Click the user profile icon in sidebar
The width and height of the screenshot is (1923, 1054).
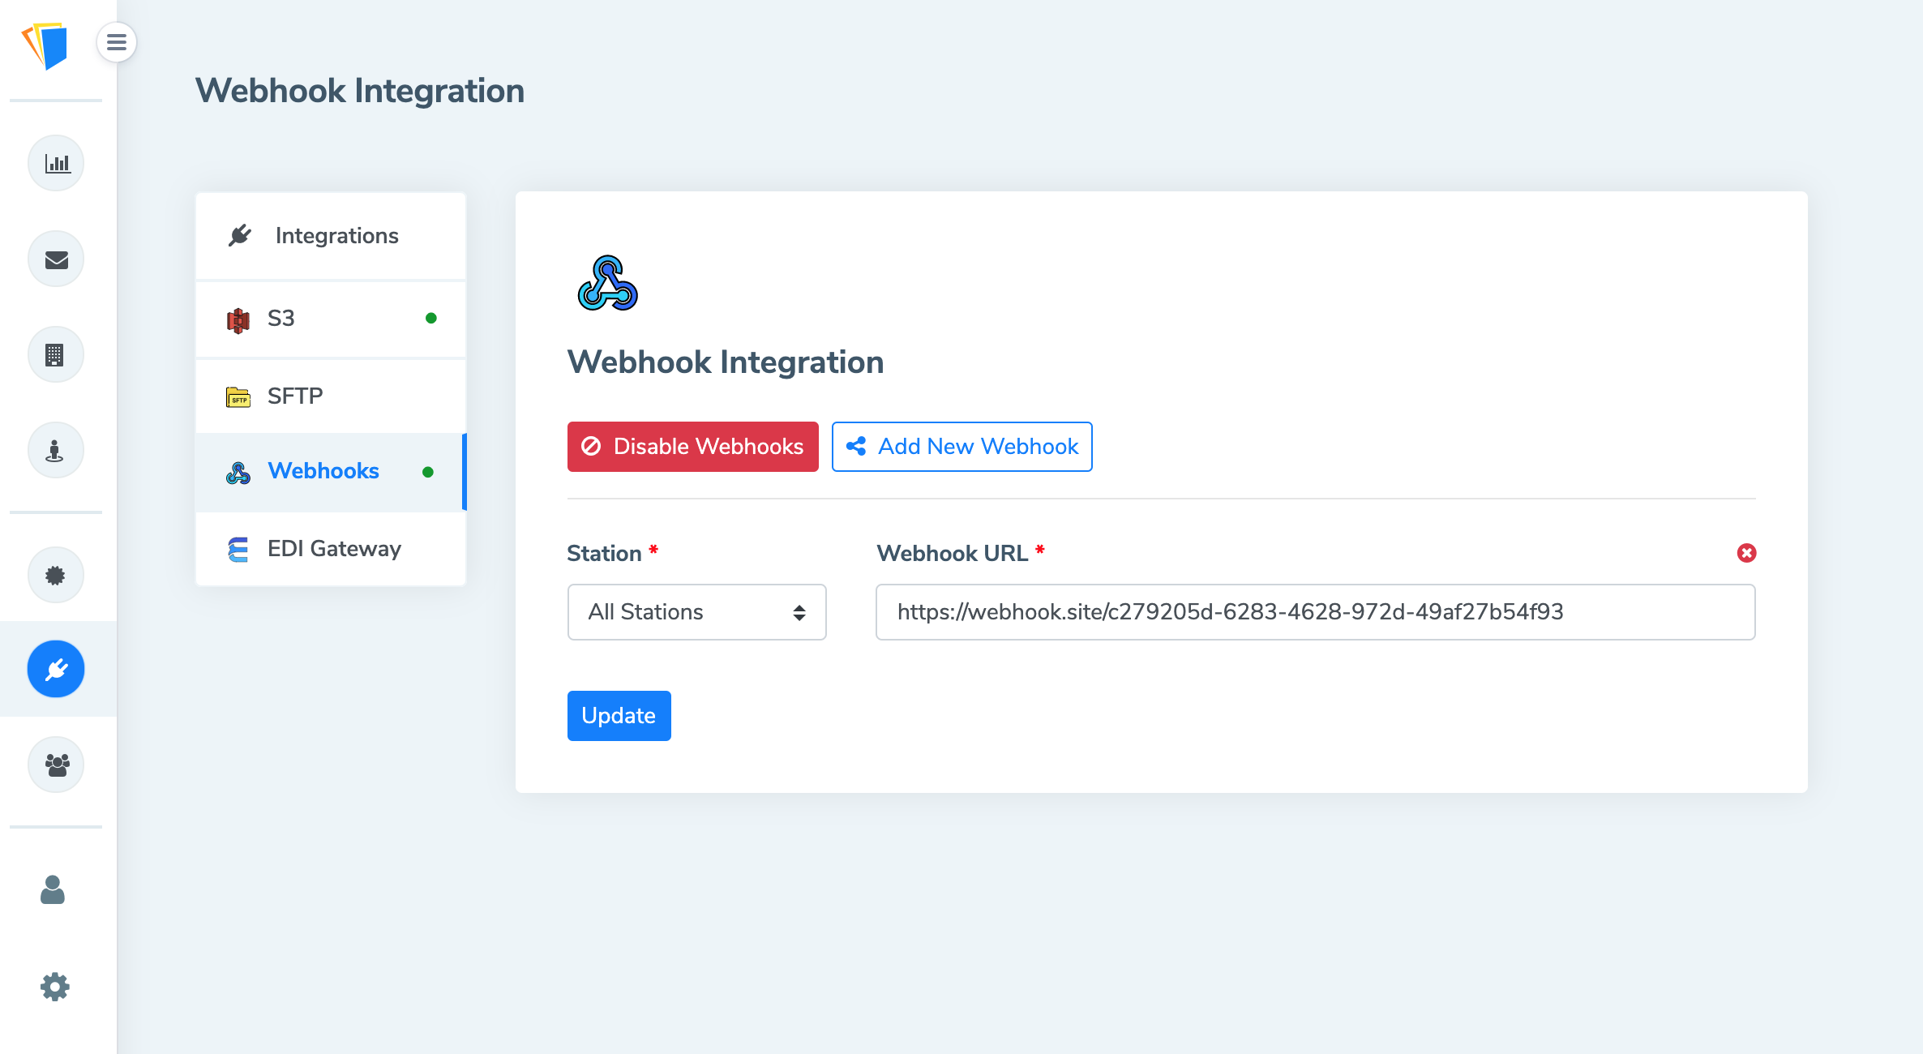(x=57, y=889)
